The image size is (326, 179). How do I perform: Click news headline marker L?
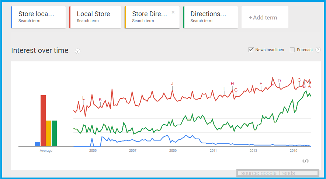(x=83, y=98)
